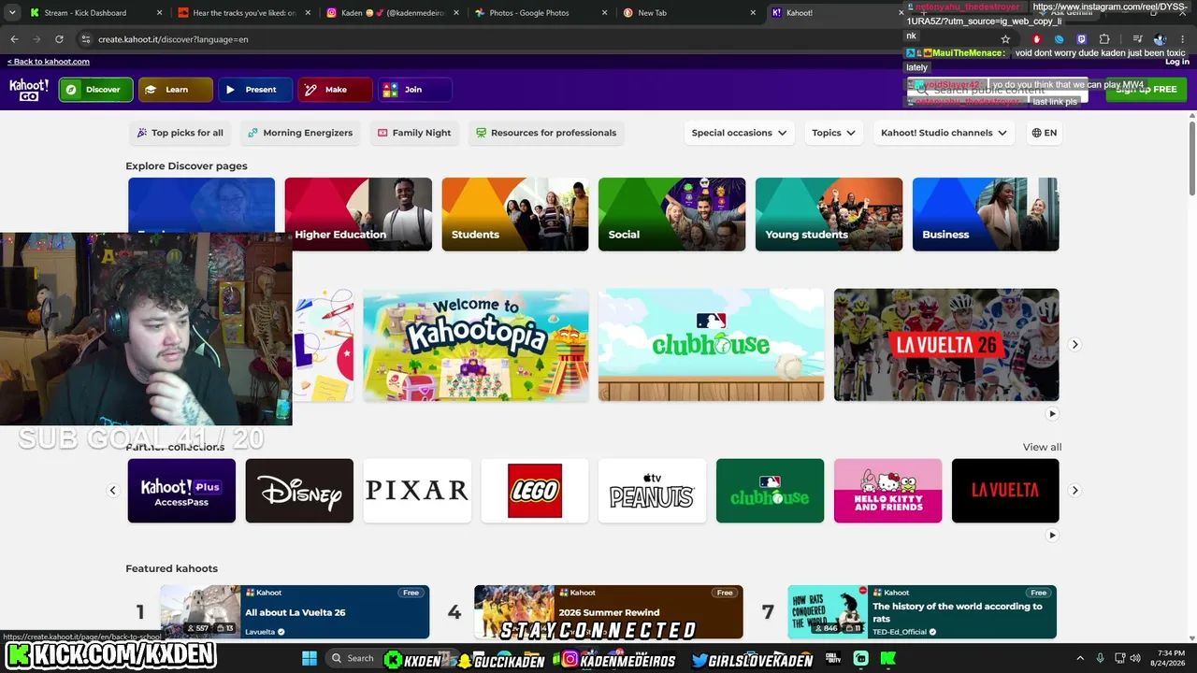
Task: Open the Welcome to Kahootopia banner
Action: pyautogui.click(x=476, y=345)
